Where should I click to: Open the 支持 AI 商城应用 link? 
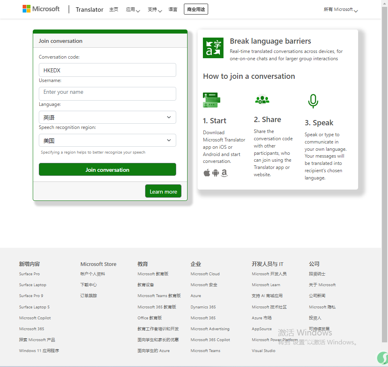(x=267, y=295)
